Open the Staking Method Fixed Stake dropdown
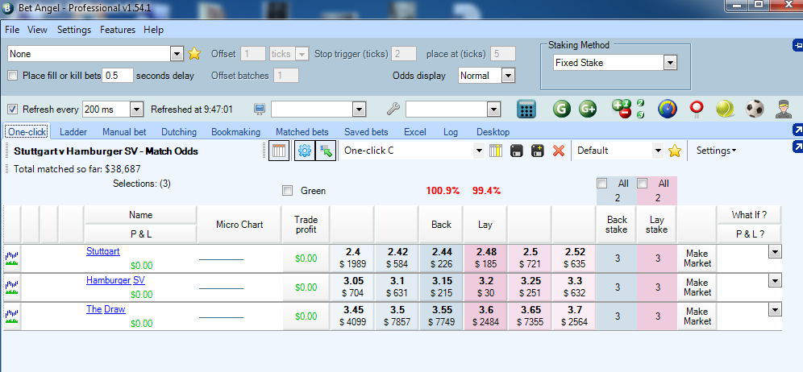The width and height of the screenshot is (803, 372). [670, 63]
